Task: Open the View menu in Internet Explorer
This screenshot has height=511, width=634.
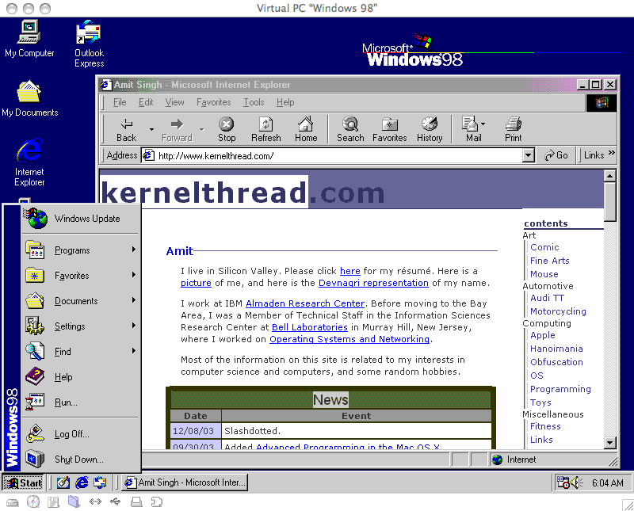Action: [x=174, y=102]
